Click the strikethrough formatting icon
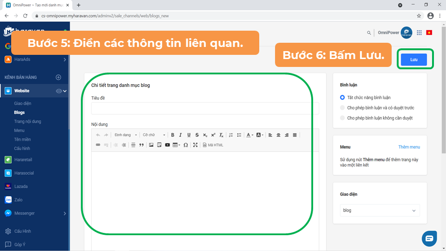 click(197, 135)
